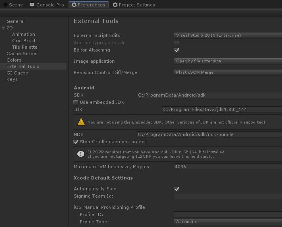Open Grid Brush preferences
The image size is (282, 227).
(x=24, y=41)
